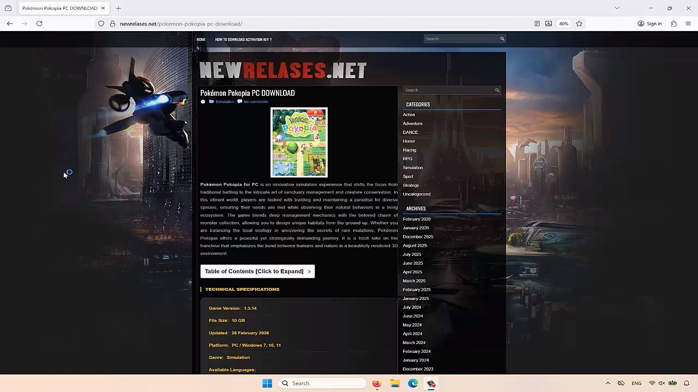Launch Microsoft Edge from the taskbar
The height and width of the screenshot is (392, 698).
413,383
